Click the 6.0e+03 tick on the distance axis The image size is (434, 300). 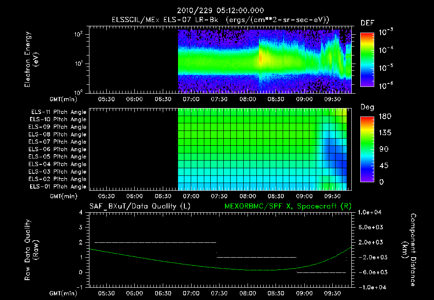(x=370, y=227)
